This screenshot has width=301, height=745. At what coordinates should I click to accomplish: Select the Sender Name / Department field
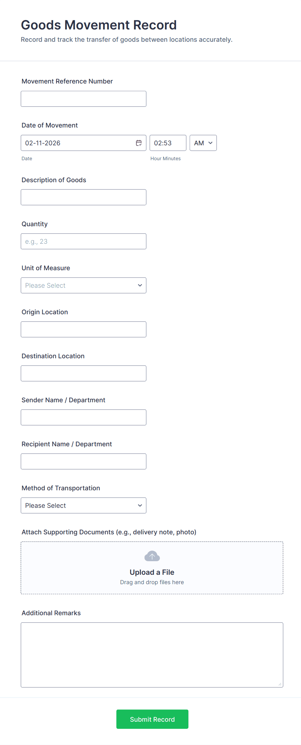tap(83, 417)
